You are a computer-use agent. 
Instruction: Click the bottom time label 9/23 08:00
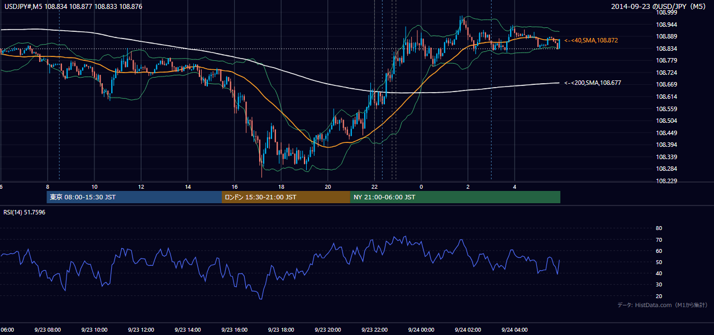[x=47, y=330]
